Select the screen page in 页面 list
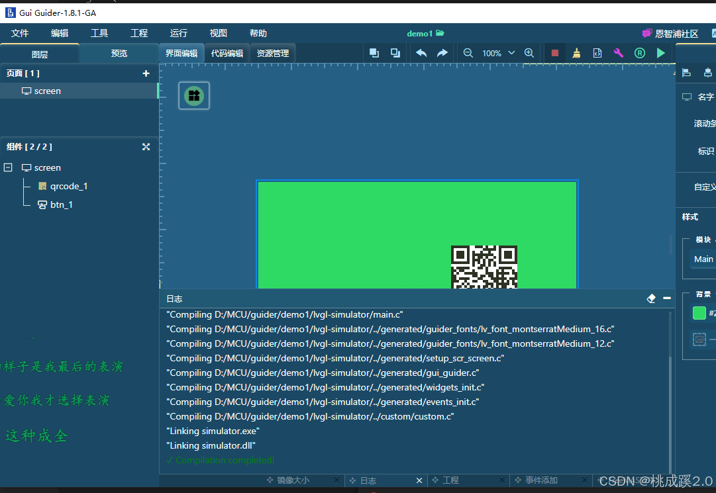The height and width of the screenshot is (493, 716). (x=79, y=91)
